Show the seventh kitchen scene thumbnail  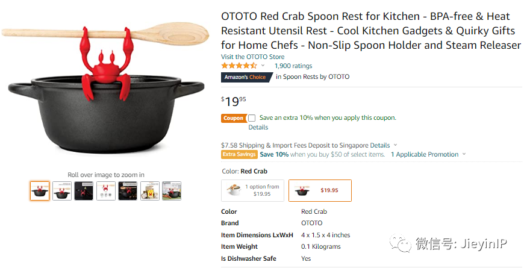pos(172,191)
